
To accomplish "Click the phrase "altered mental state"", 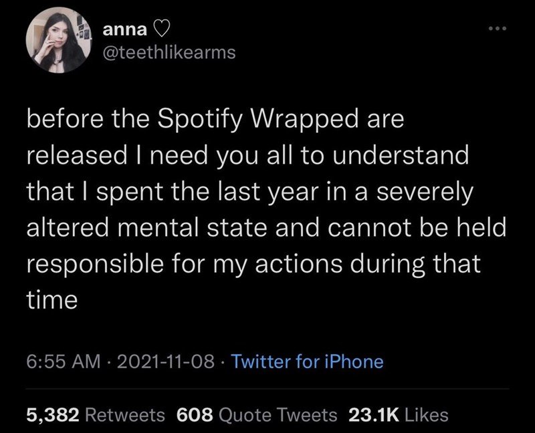I will 146,228.
